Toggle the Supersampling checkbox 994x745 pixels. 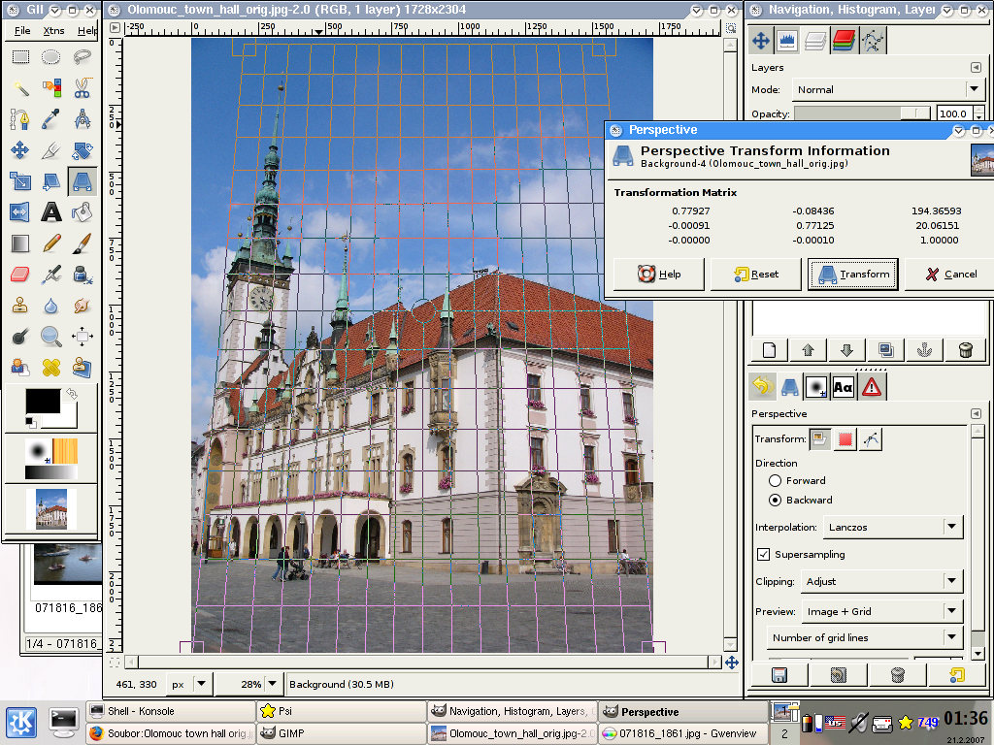tap(763, 554)
